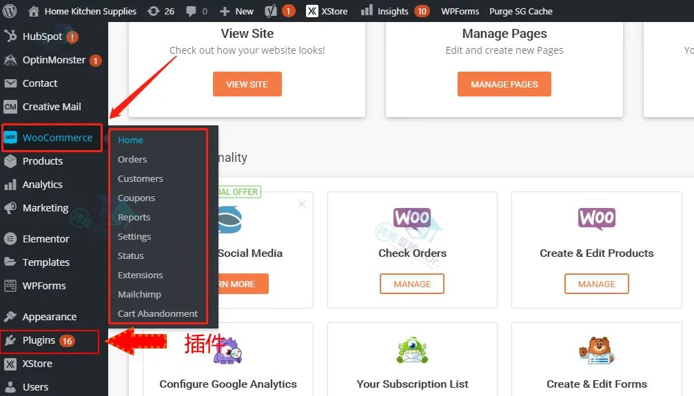
Task: Purge SG Cache from admin bar
Action: [x=520, y=11]
